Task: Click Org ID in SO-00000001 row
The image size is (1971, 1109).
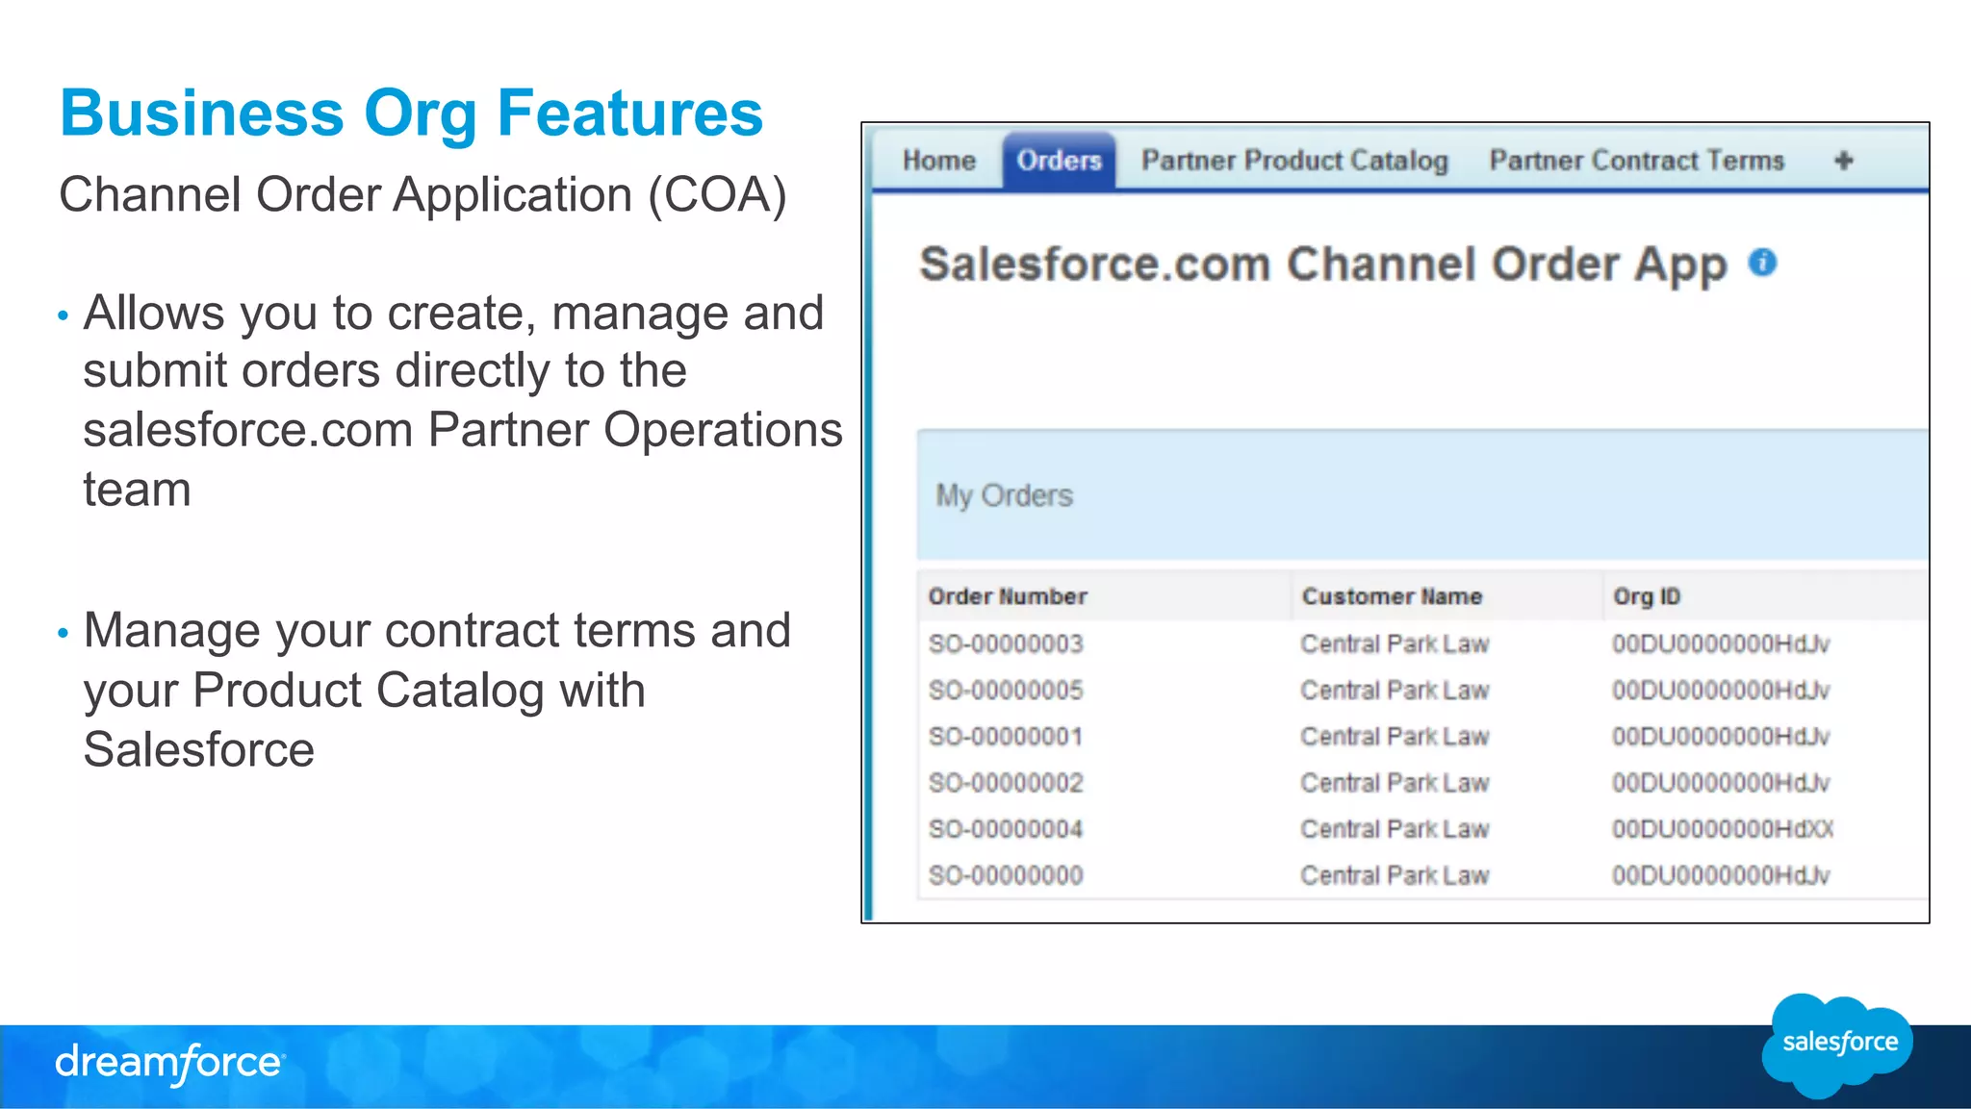Action: click(x=1721, y=736)
